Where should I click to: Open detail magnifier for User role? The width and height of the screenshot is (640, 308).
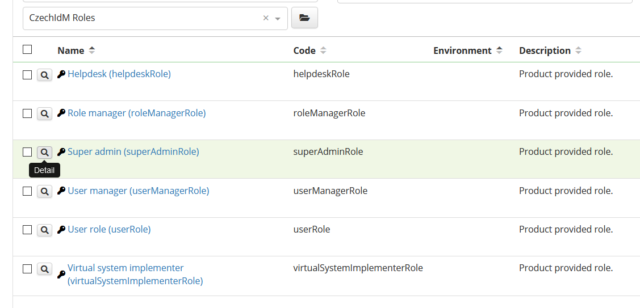click(44, 230)
